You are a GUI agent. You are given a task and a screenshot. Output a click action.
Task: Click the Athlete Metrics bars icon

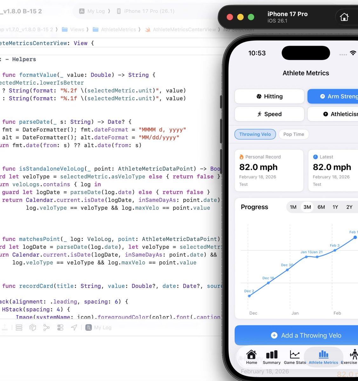[x=323, y=354]
